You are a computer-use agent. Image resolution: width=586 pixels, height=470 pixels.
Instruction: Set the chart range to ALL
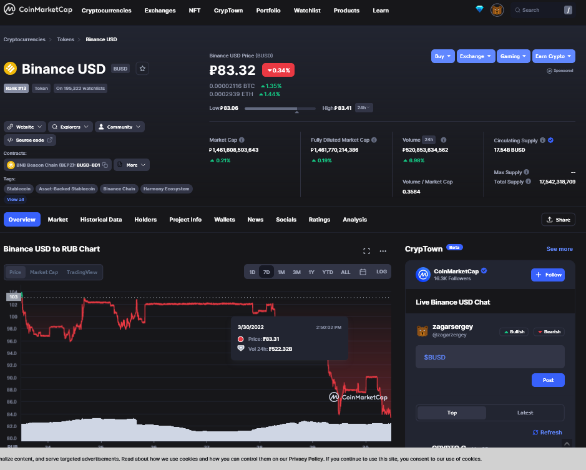(346, 272)
